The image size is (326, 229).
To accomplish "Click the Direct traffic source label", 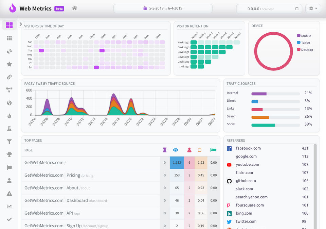I will (x=231, y=101).
